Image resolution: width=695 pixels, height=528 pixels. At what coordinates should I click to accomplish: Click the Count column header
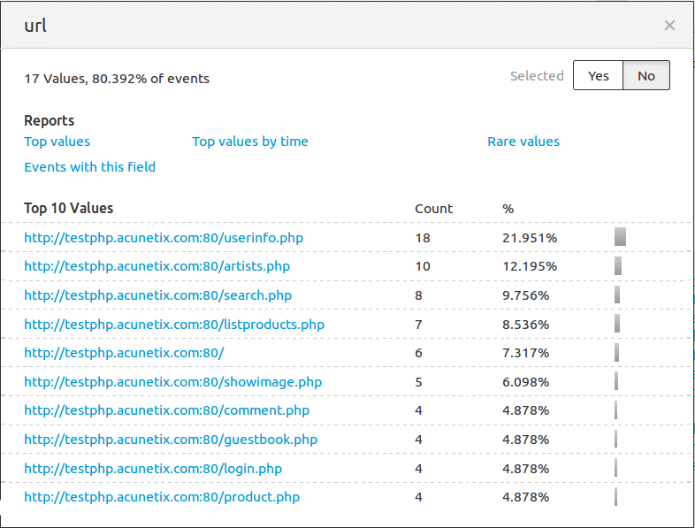(433, 209)
